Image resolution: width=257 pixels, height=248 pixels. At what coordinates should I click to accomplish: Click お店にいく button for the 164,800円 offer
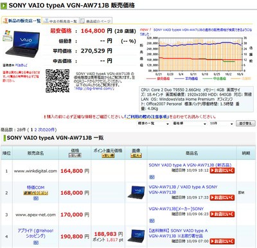222,170
